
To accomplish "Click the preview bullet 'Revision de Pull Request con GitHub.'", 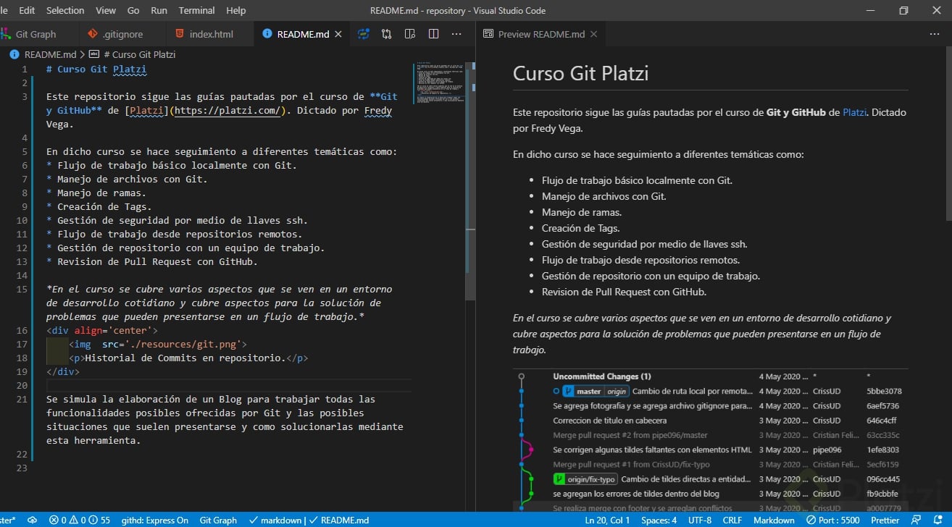I will (x=624, y=292).
